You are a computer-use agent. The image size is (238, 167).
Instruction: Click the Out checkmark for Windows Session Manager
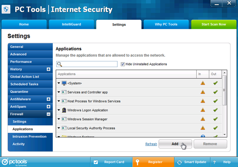(x=215, y=119)
